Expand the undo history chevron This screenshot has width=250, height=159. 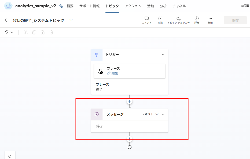(12, 32)
